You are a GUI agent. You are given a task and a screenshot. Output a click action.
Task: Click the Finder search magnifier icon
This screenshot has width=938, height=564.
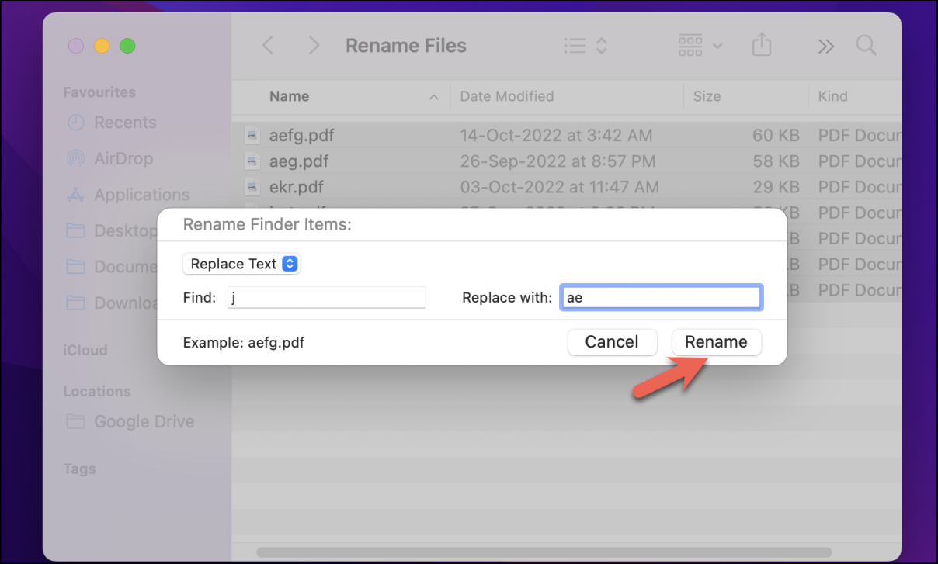coord(866,46)
